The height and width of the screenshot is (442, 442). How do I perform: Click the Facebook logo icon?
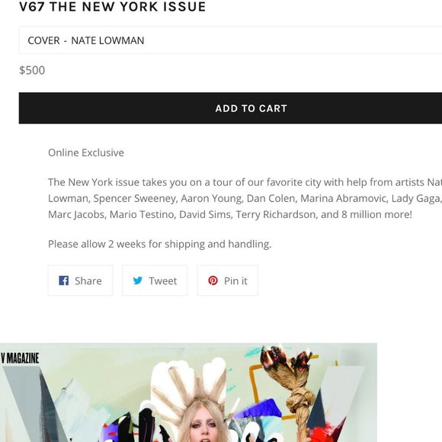[x=64, y=280]
